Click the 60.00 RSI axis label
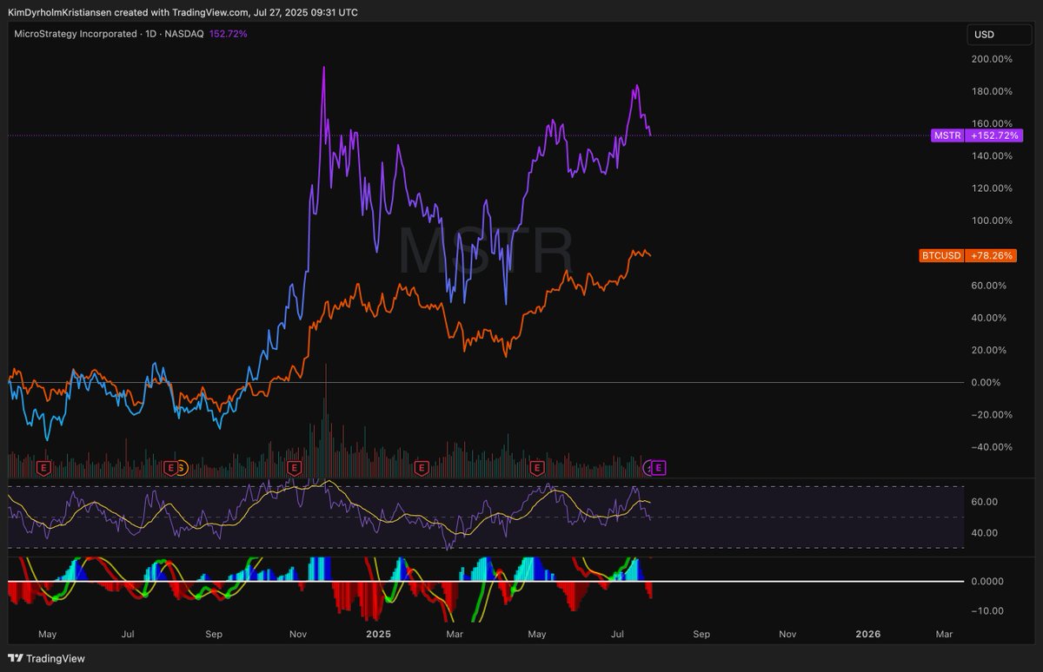Image resolution: width=1043 pixels, height=672 pixels. pyautogui.click(x=986, y=502)
